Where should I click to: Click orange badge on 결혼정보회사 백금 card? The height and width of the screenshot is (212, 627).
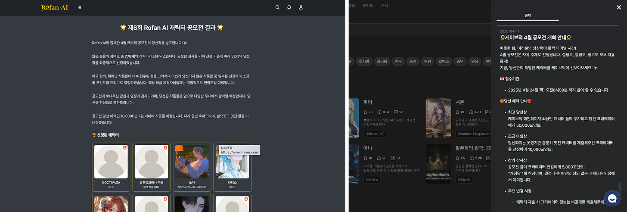click(x=165, y=147)
